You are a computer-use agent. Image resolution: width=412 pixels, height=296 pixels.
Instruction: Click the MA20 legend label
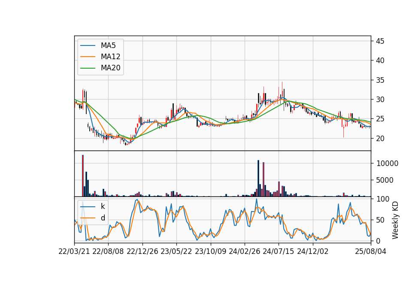(110, 68)
